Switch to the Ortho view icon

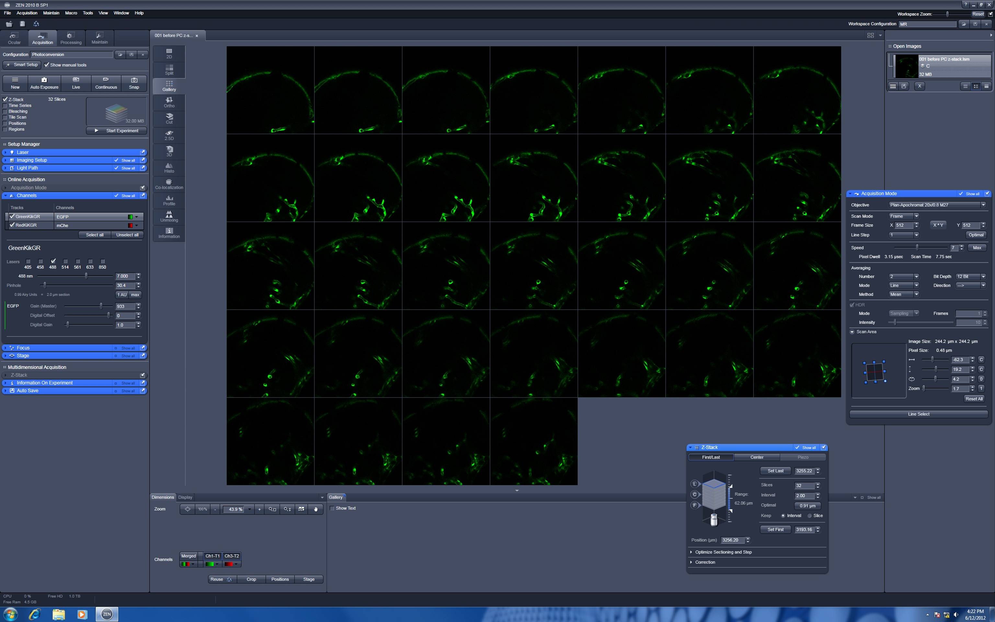[x=169, y=102]
